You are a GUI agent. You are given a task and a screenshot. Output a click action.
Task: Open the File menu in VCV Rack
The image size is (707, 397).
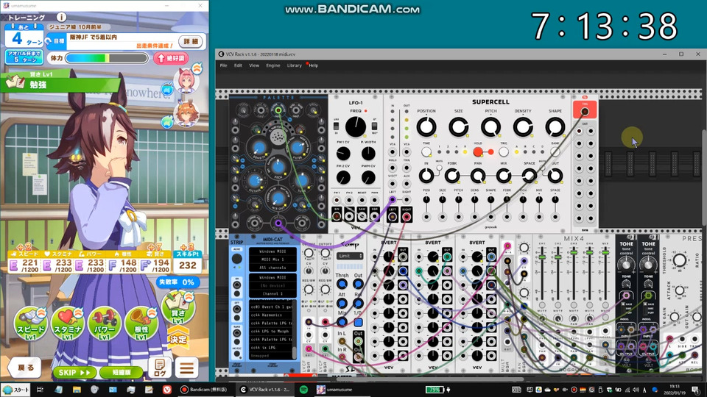point(223,65)
